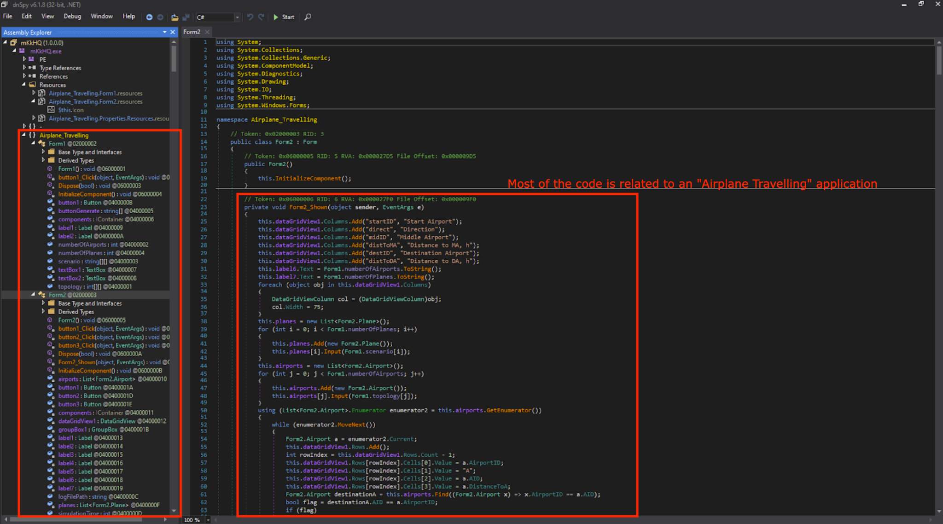Click the Navigate Forward arrow icon
The height and width of the screenshot is (524, 943).
160,17
